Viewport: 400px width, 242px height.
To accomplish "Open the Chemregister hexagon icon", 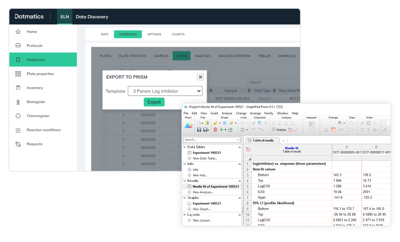I will [x=18, y=116].
